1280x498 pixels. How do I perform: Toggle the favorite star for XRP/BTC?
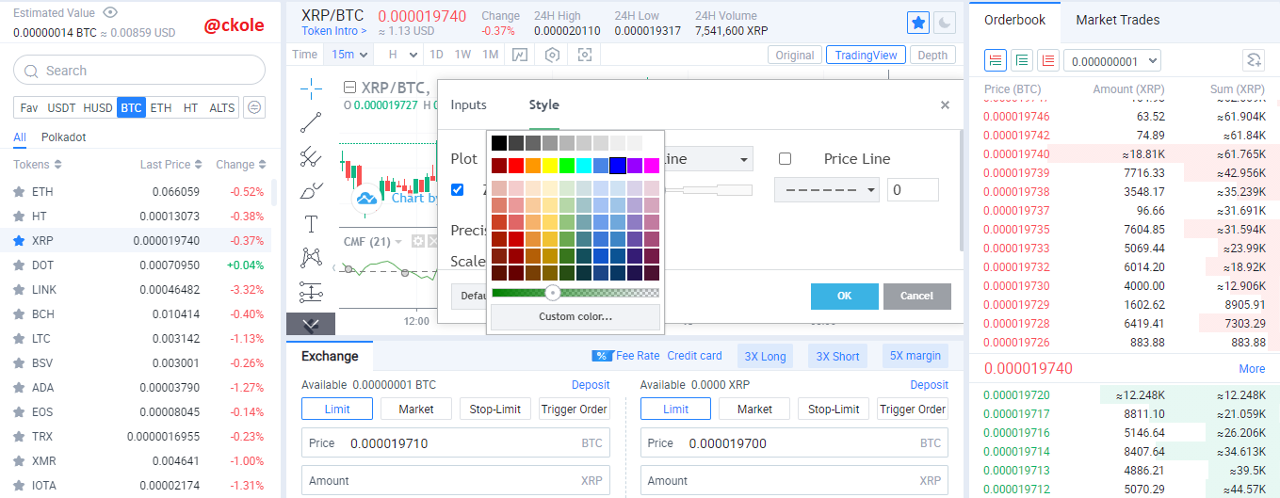[x=917, y=24]
